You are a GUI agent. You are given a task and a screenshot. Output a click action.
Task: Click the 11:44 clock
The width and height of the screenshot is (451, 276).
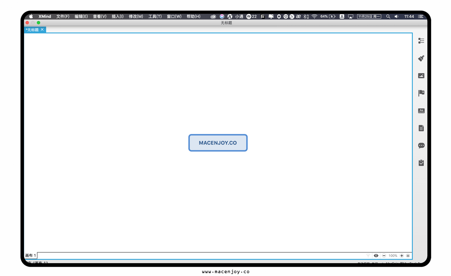409,17
